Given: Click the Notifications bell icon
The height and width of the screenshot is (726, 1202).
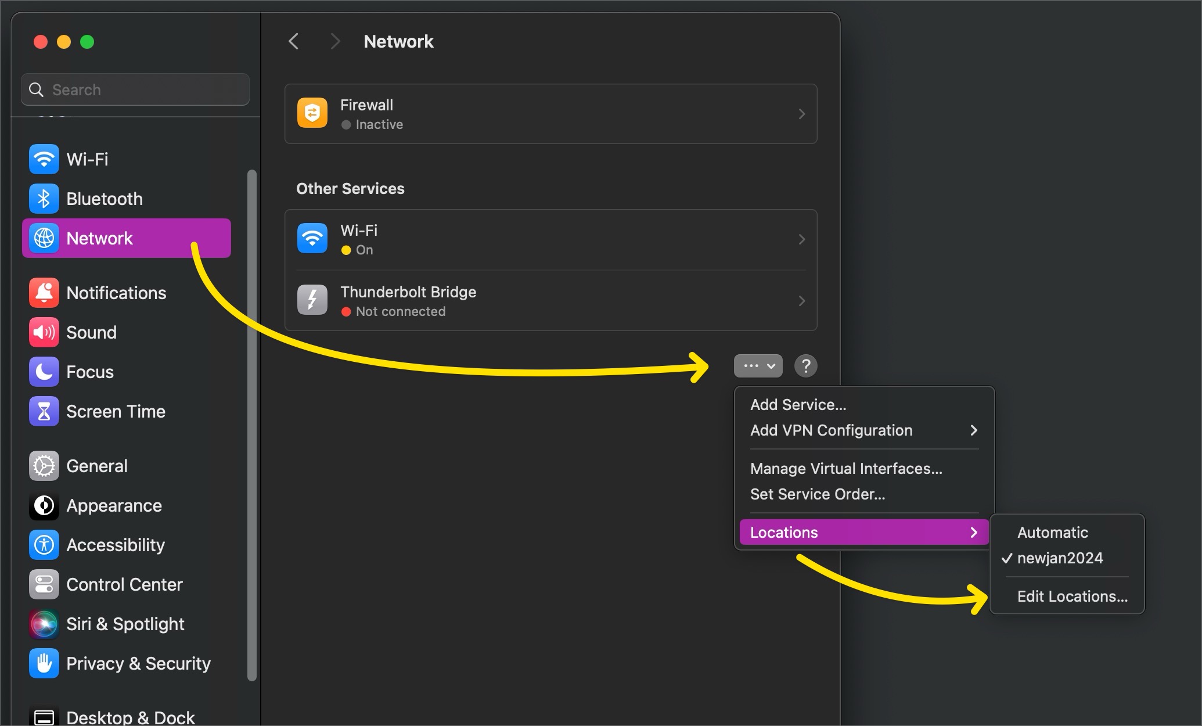Looking at the screenshot, I should pyautogui.click(x=44, y=293).
